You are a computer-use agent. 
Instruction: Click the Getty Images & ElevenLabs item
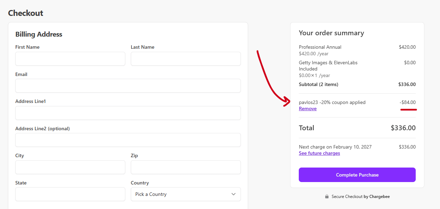pos(328,63)
